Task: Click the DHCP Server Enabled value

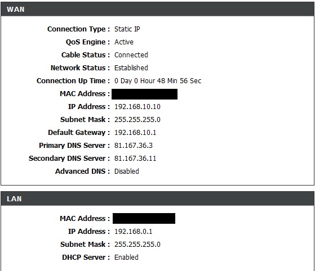Action: 126,258
